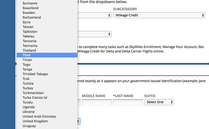Select Taiwan in the country list

47,27
